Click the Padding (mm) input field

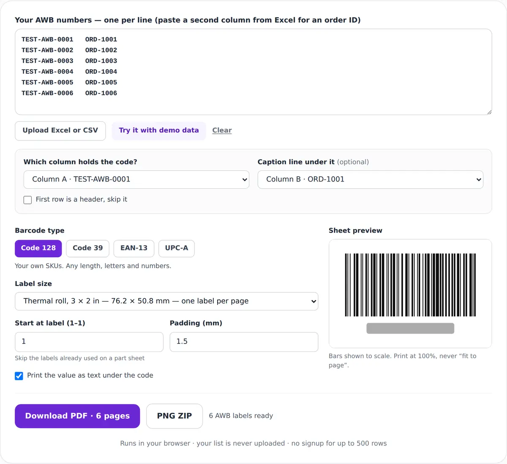pos(244,342)
